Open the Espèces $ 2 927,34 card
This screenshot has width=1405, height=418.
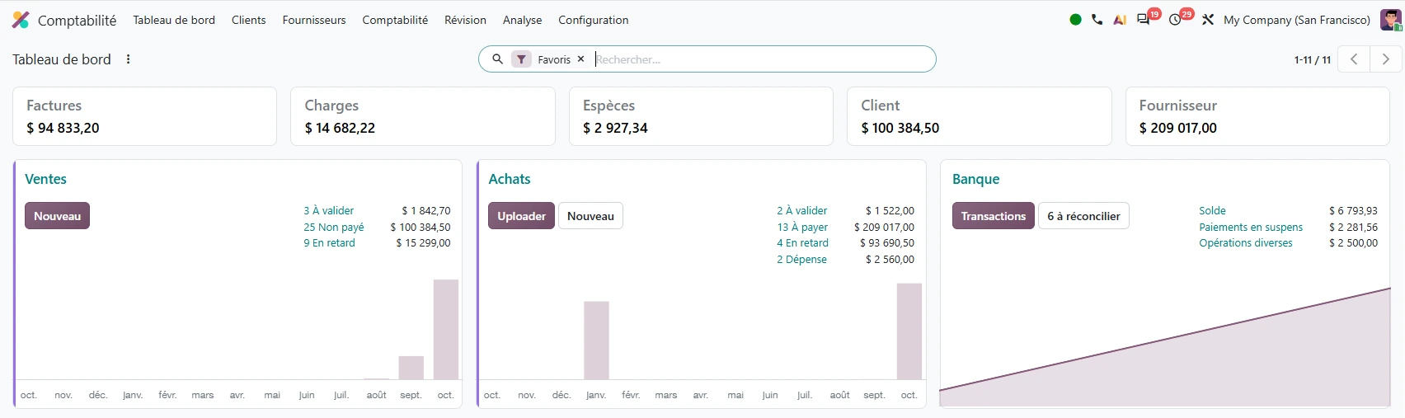pyautogui.click(x=701, y=116)
